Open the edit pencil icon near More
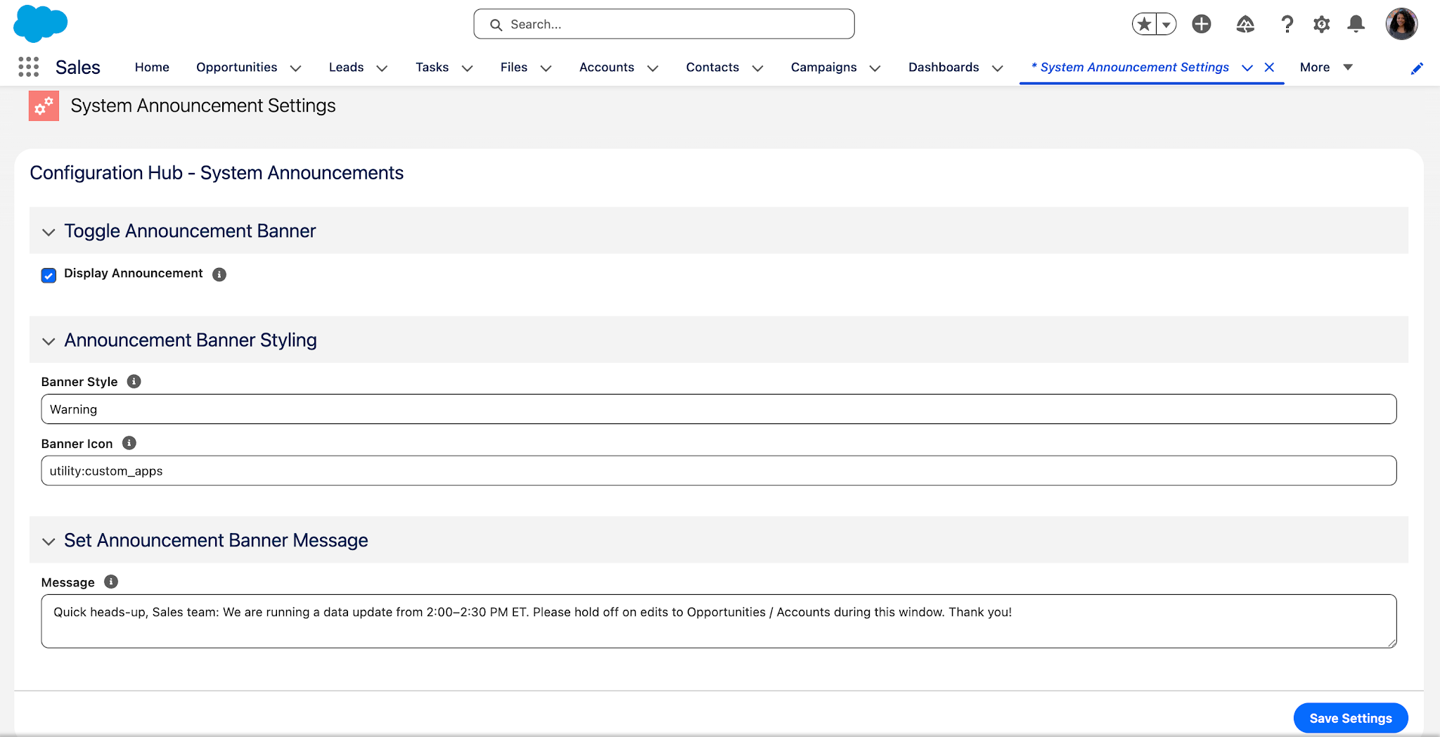Image resolution: width=1440 pixels, height=737 pixels. coord(1417,68)
